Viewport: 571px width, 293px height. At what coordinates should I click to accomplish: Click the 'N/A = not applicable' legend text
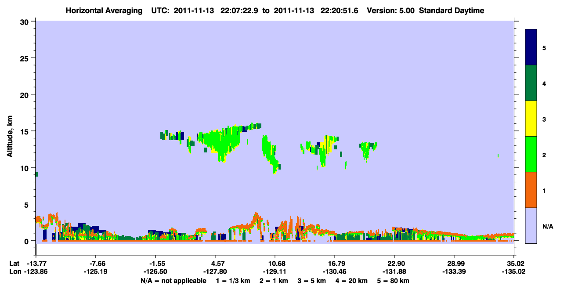[173, 281]
